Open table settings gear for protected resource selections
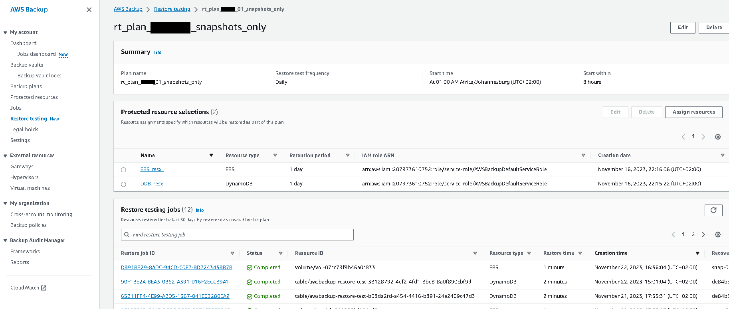 718,137
